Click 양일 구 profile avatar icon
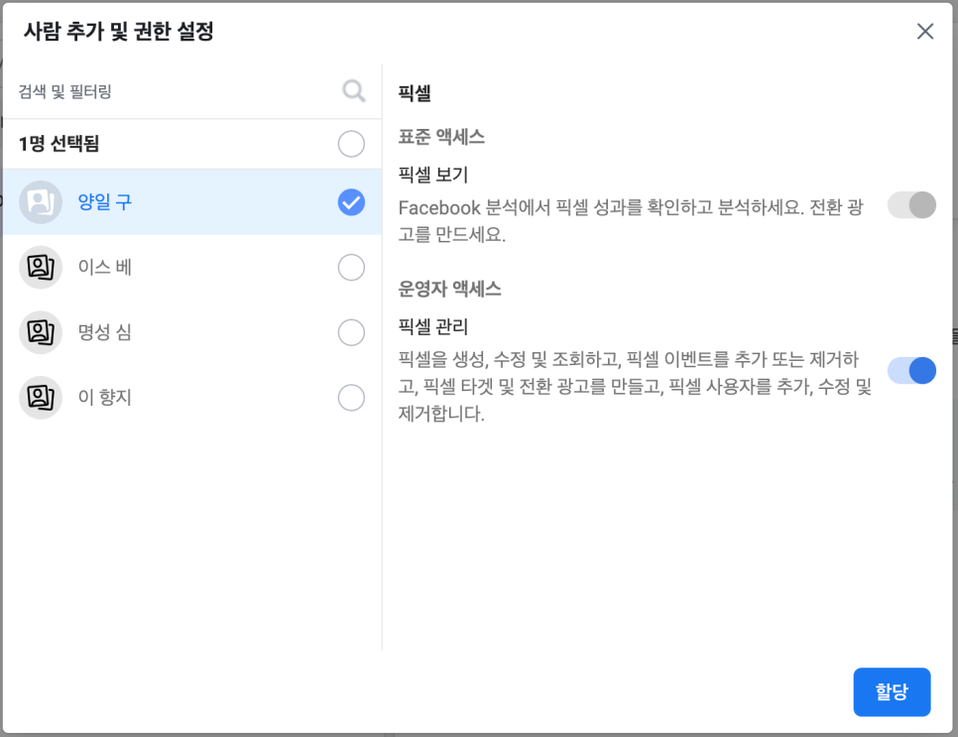The width and height of the screenshot is (958, 737). [41, 202]
